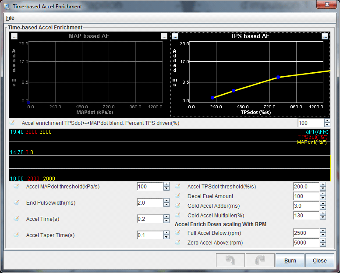340x273 pixels.
Task: Click the Accel TPSdot threshold input field
Action: click(306, 186)
